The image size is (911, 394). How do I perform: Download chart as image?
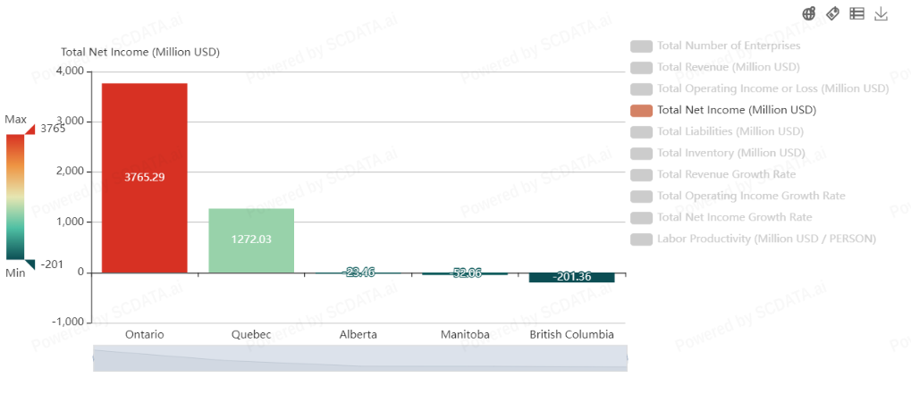click(881, 13)
